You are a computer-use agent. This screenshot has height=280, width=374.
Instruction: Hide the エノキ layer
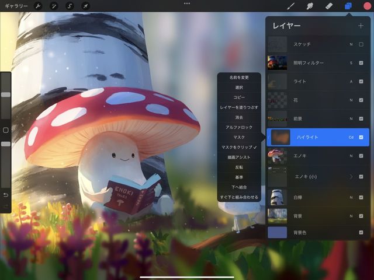(x=361, y=156)
